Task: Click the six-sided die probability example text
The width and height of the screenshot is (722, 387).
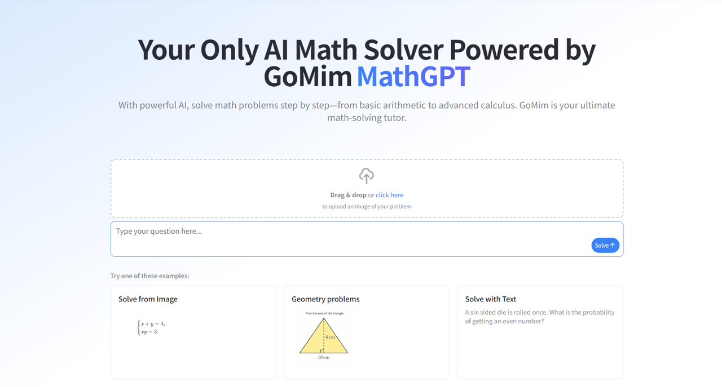Action: 540,317
